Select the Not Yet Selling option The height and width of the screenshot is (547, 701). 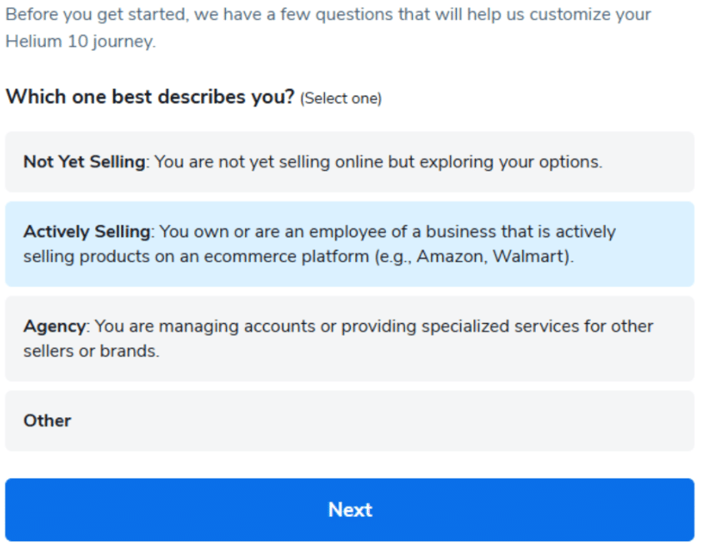click(350, 162)
